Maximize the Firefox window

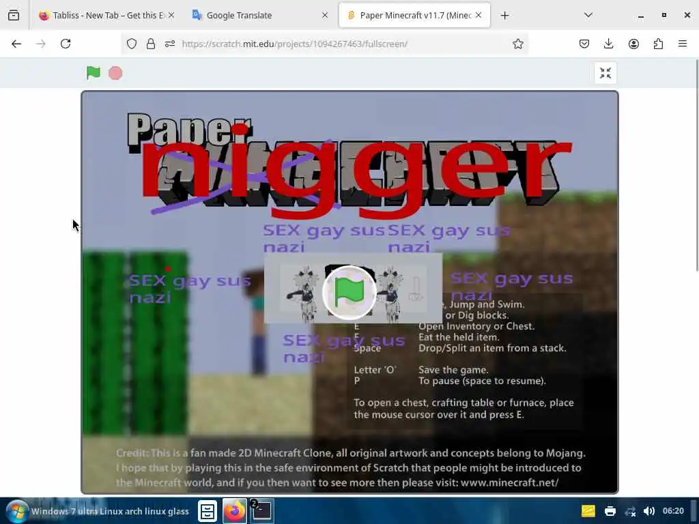[664, 16]
